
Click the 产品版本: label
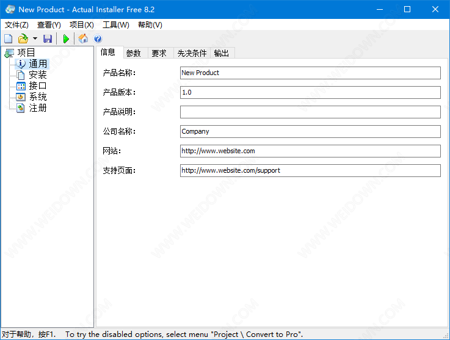(x=119, y=92)
